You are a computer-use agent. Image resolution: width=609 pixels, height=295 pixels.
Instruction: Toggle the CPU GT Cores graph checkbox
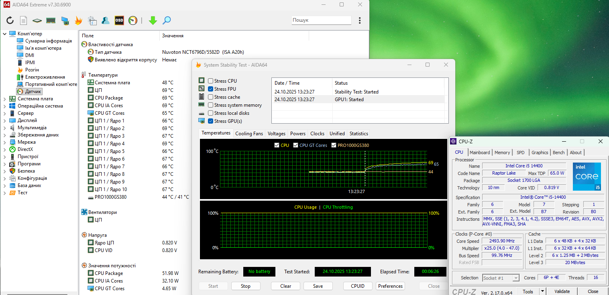point(296,145)
